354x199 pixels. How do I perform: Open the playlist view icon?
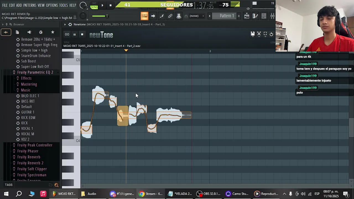point(247,16)
